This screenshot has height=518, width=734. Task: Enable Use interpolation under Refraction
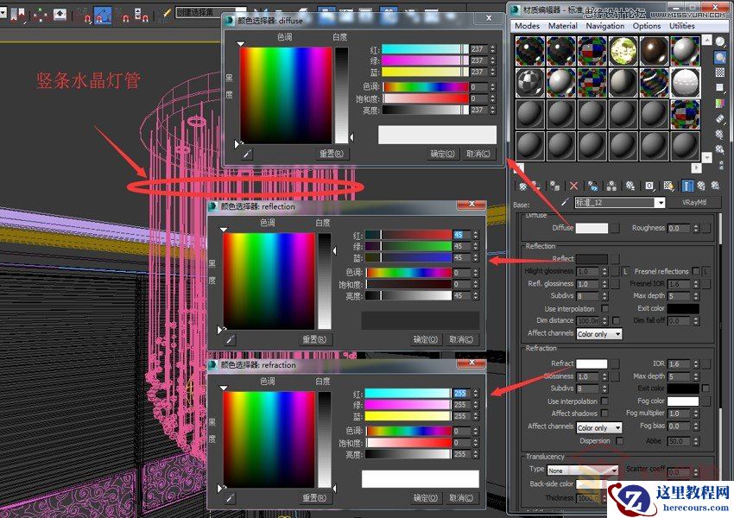click(x=604, y=401)
